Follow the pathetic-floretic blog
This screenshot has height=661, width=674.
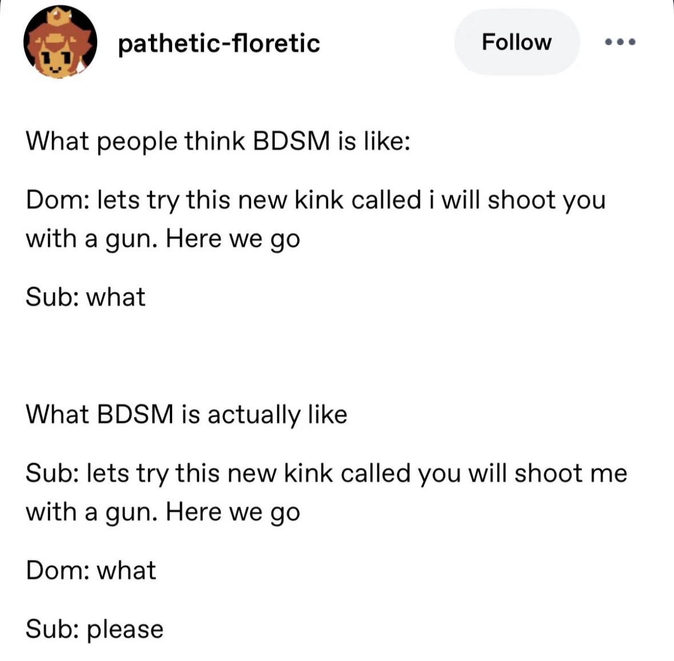pos(516,42)
